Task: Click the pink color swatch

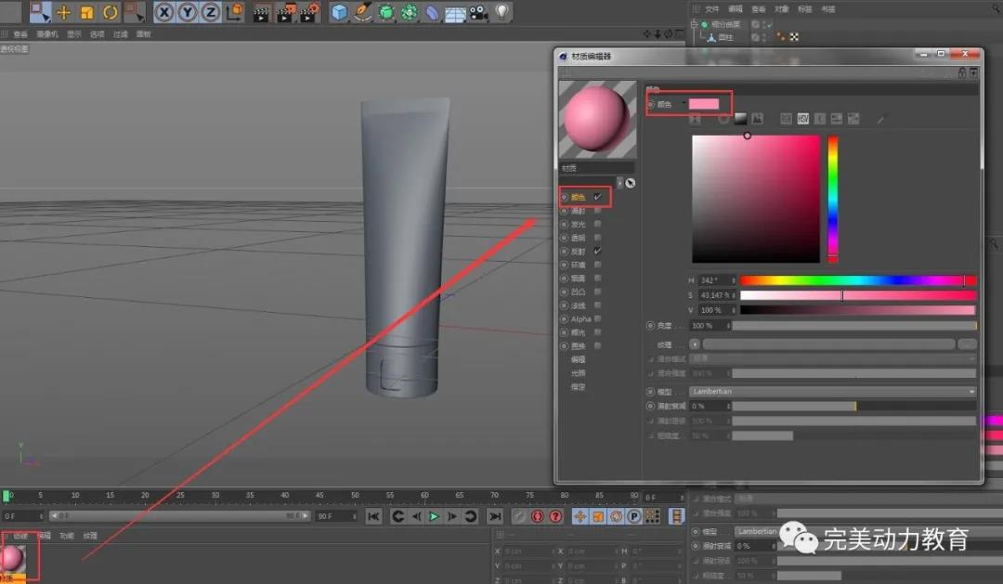Action: point(704,104)
